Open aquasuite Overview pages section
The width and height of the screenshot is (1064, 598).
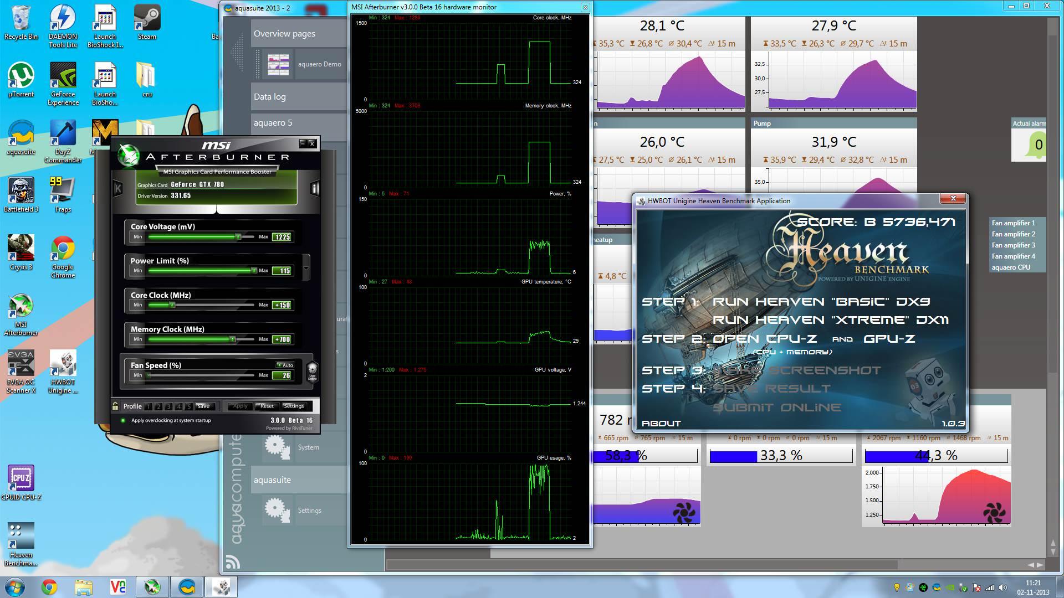click(299, 33)
